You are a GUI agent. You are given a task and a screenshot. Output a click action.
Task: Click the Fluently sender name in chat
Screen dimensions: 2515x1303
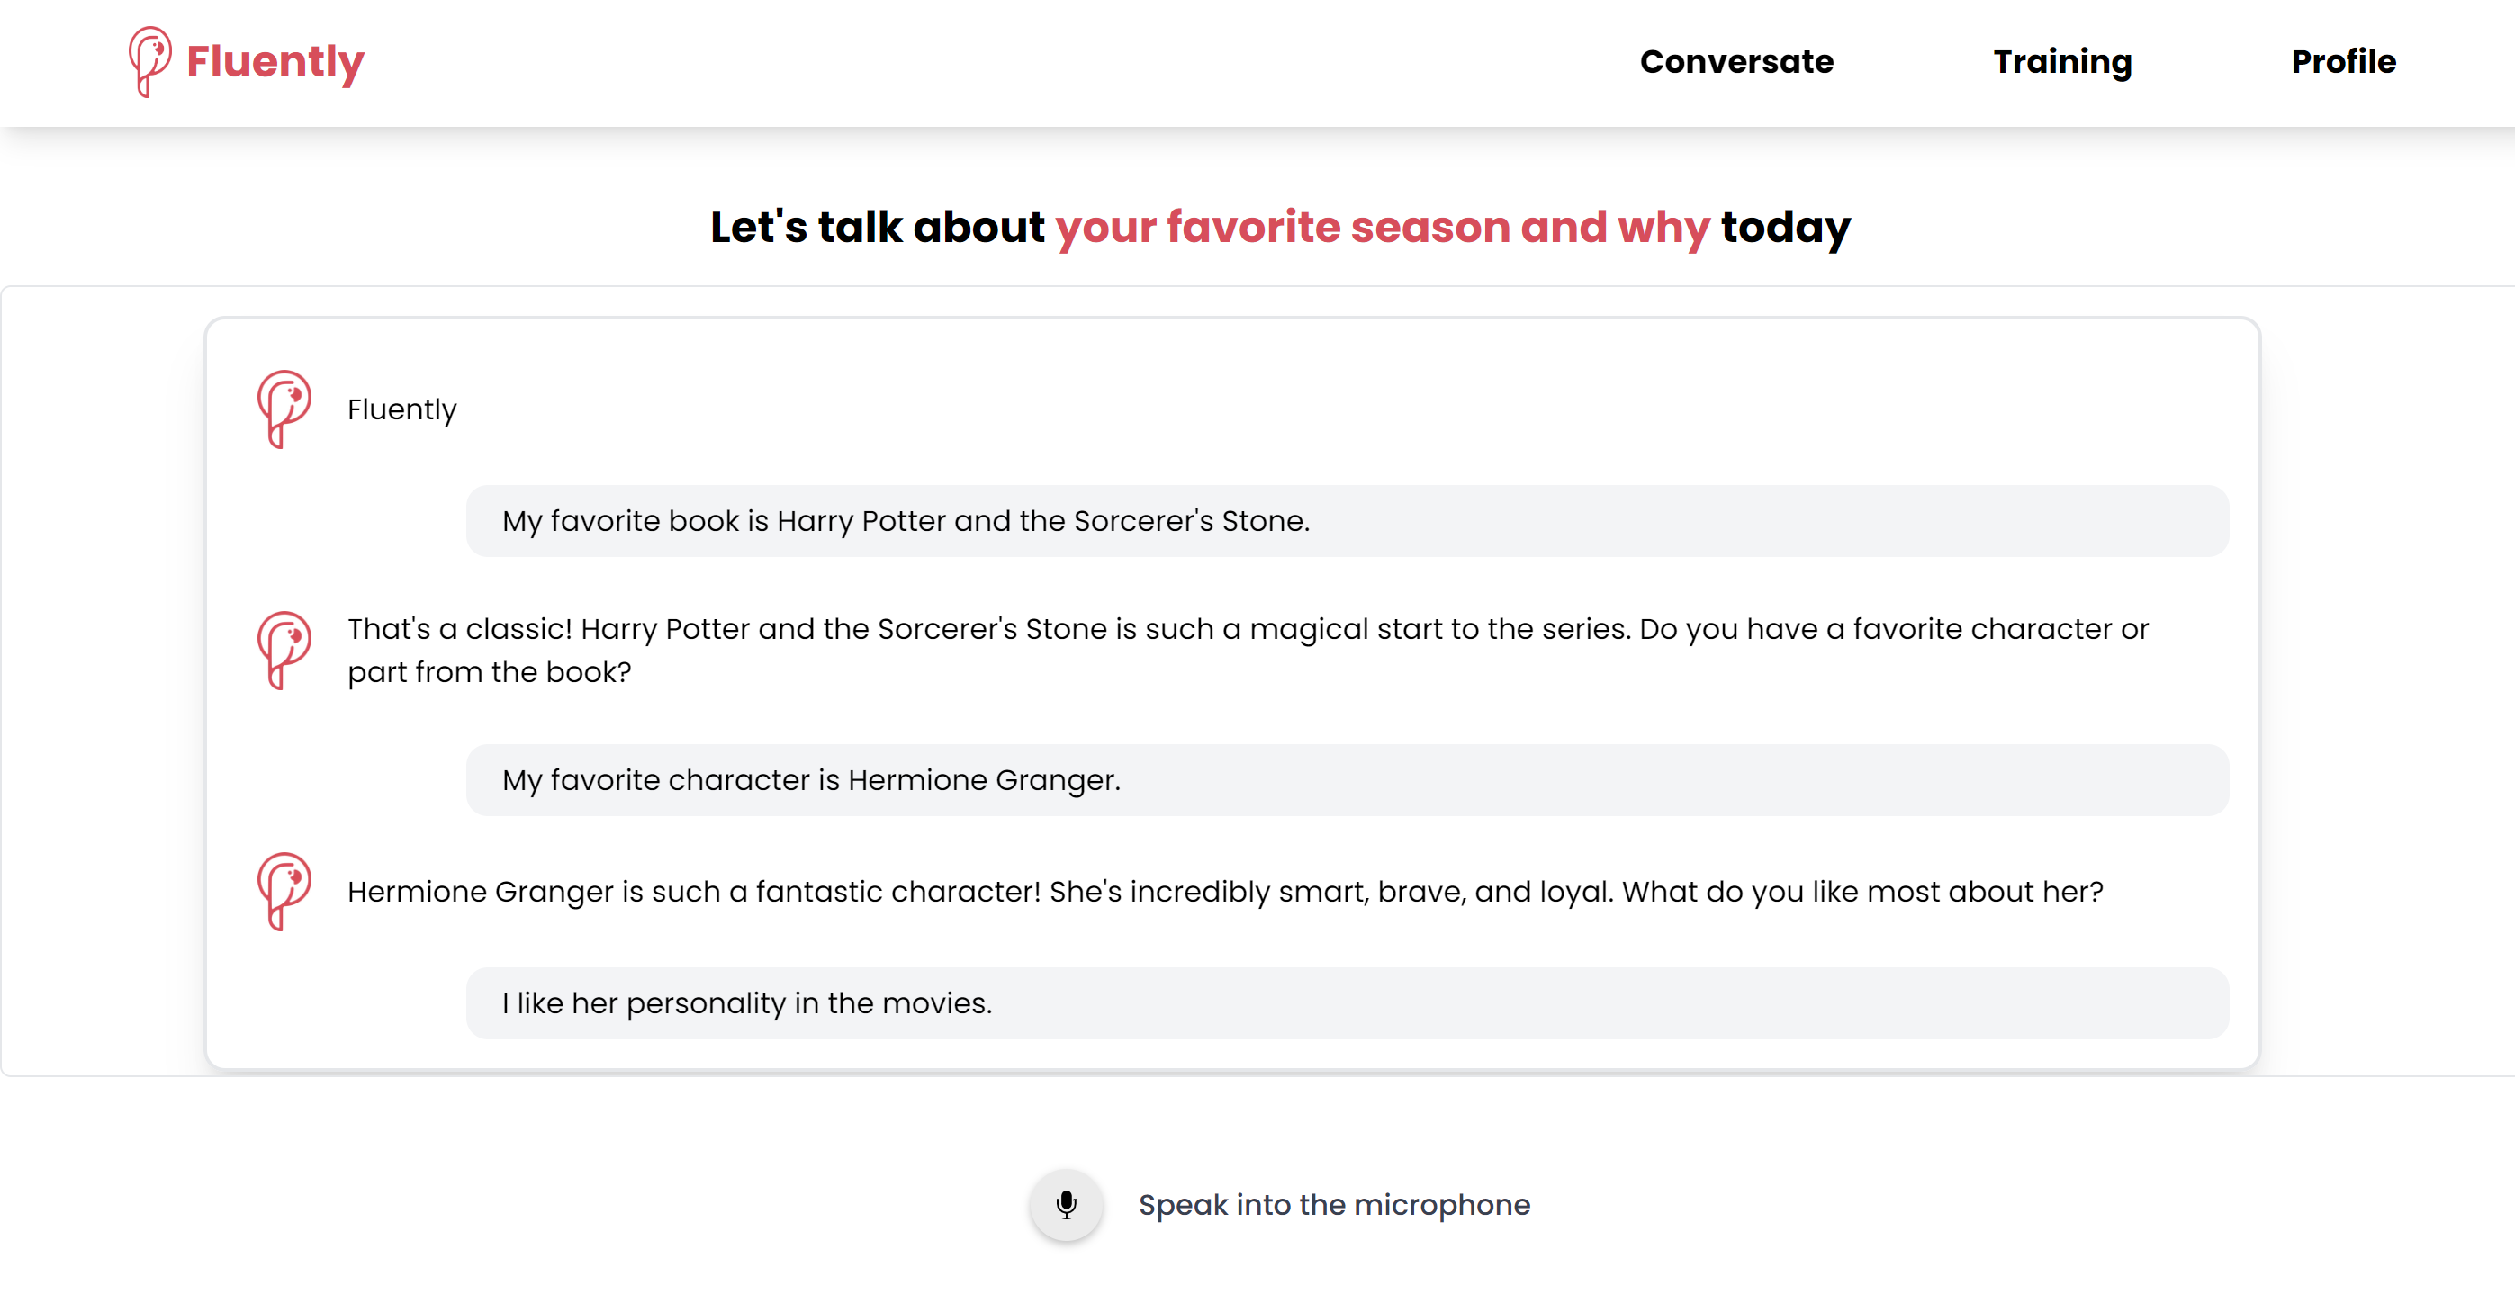point(401,409)
